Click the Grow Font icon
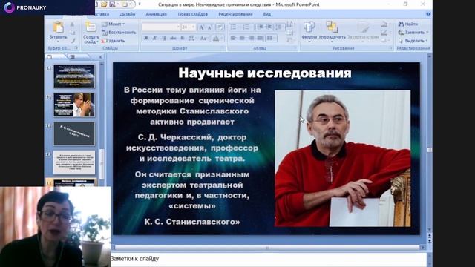The image size is (475, 267). click(201, 27)
